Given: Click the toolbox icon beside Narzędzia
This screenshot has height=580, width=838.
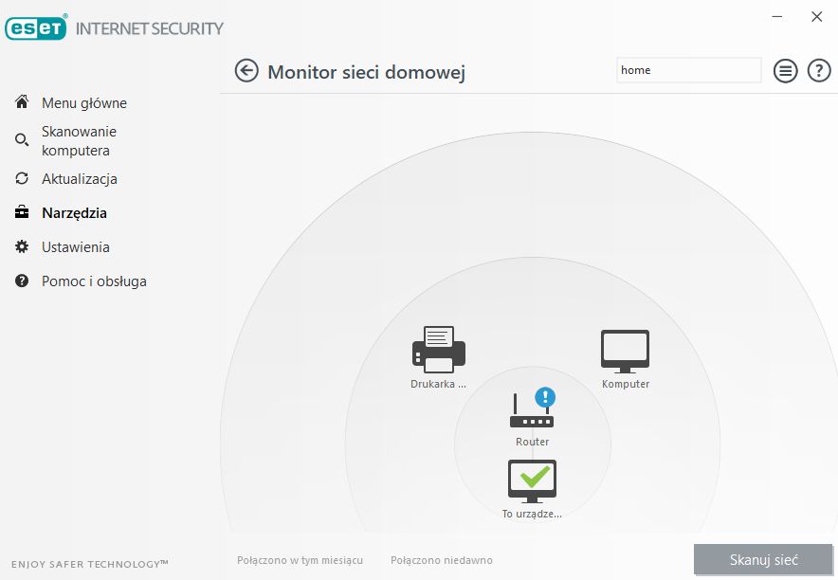Looking at the screenshot, I should coord(22,212).
